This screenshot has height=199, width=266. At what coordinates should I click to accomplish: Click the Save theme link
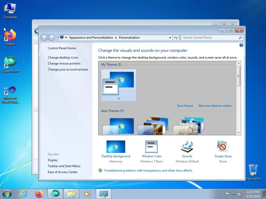pos(185,106)
